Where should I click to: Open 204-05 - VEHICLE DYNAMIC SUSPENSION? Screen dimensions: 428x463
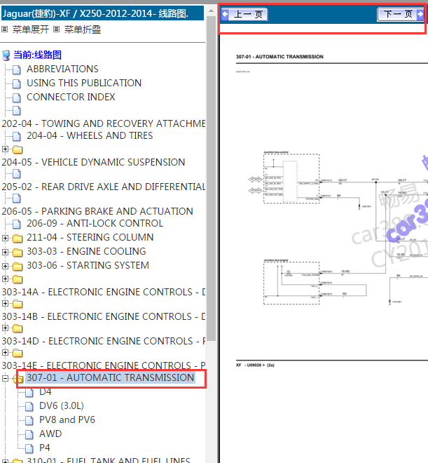[93, 162]
